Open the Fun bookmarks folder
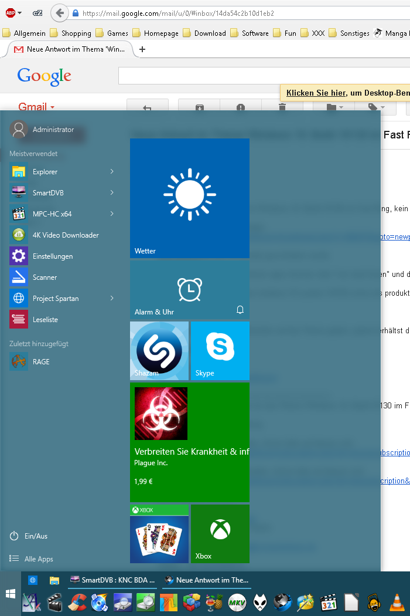410x616 pixels. point(285,33)
